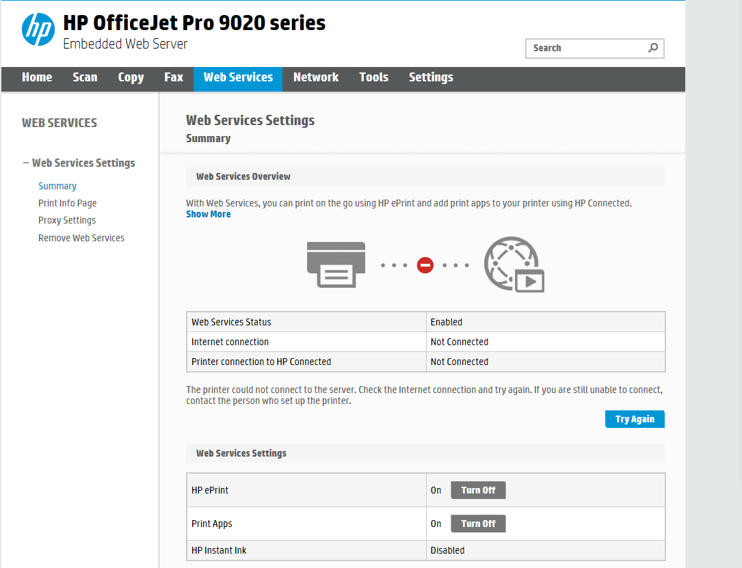The width and height of the screenshot is (742, 568).
Task: Open the Home tab
Action: point(37,77)
